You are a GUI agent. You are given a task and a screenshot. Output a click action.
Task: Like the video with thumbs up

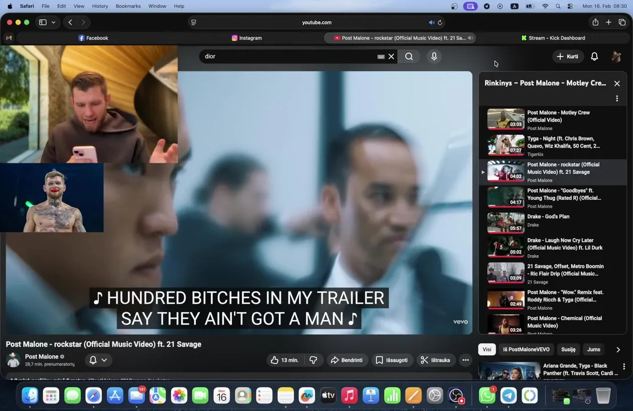pos(285,360)
